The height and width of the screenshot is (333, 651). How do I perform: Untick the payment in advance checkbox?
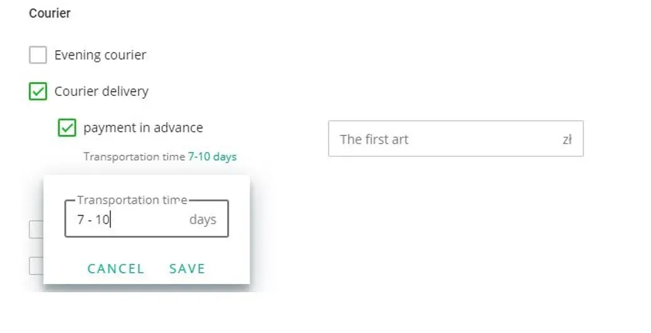[x=67, y=128]
